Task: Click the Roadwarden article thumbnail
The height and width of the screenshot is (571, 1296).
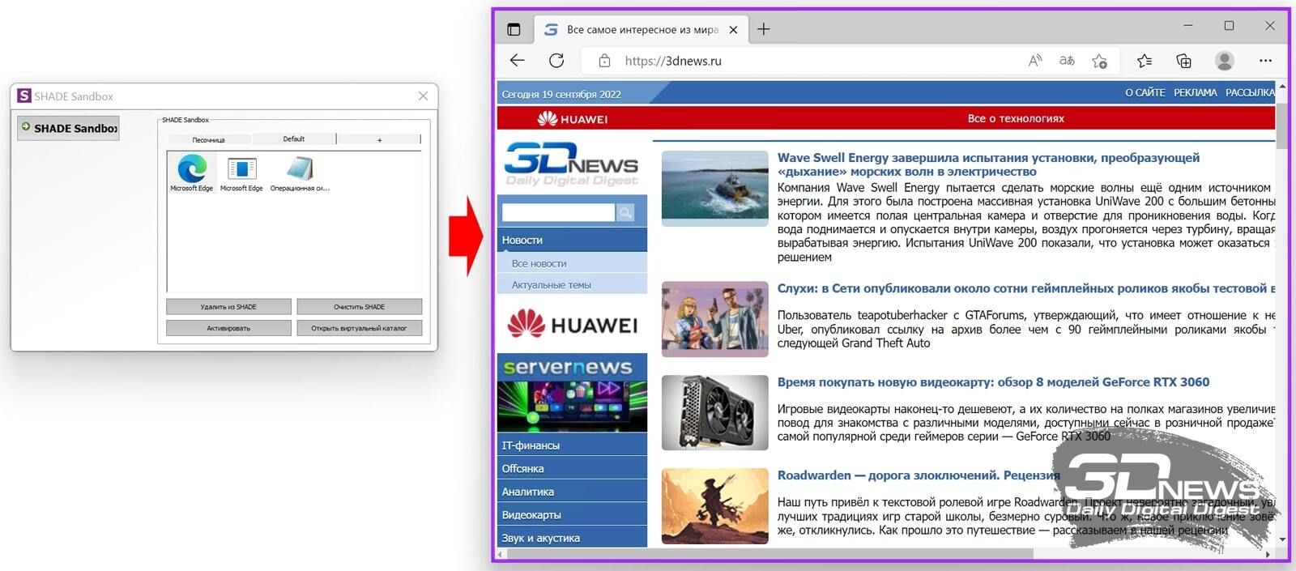Action: coord(714,505)
